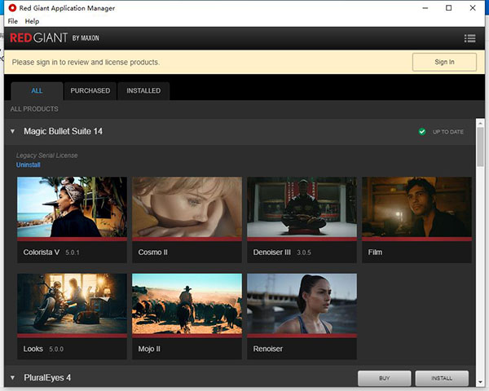
Task: Click the Looks 5.0.0 version text
Action: (56, 349)
